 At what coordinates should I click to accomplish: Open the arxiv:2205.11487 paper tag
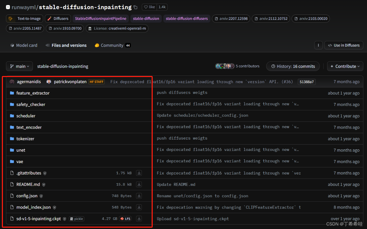point(25,28)
